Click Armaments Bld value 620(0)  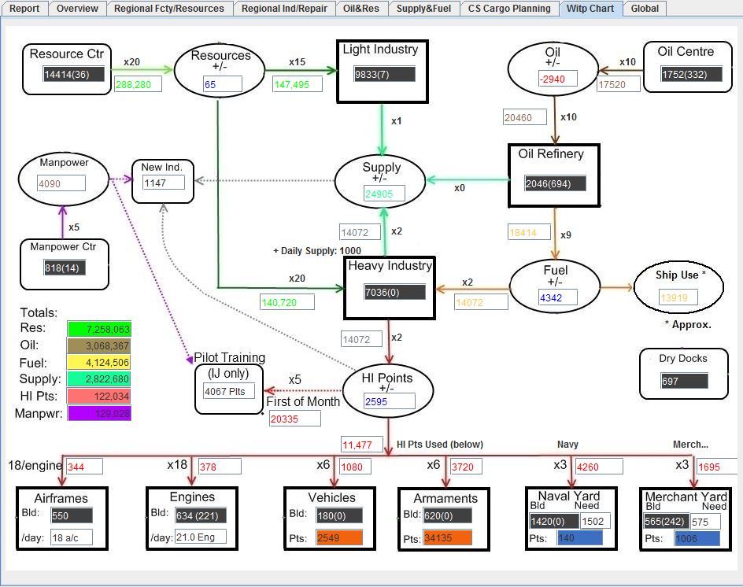pyautogui.click(x=448, y=515)
